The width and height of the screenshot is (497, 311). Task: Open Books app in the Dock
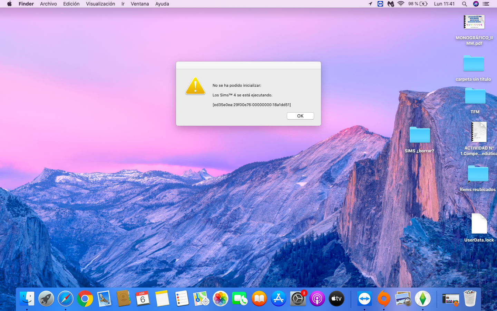(x=259, y=299)
